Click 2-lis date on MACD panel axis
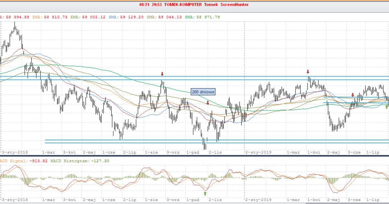389x204 pixels. pos(215,200)
